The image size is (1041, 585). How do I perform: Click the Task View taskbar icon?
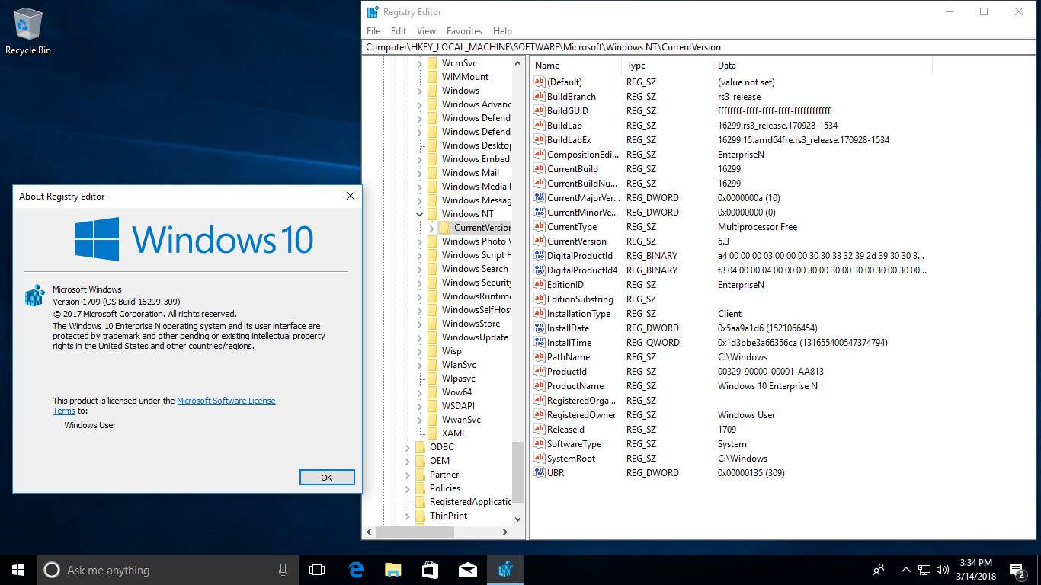click(x=317, y=570)
